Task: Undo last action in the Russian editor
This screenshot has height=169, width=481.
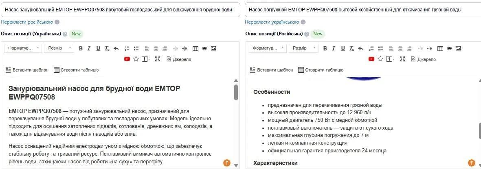Action: 360,48
